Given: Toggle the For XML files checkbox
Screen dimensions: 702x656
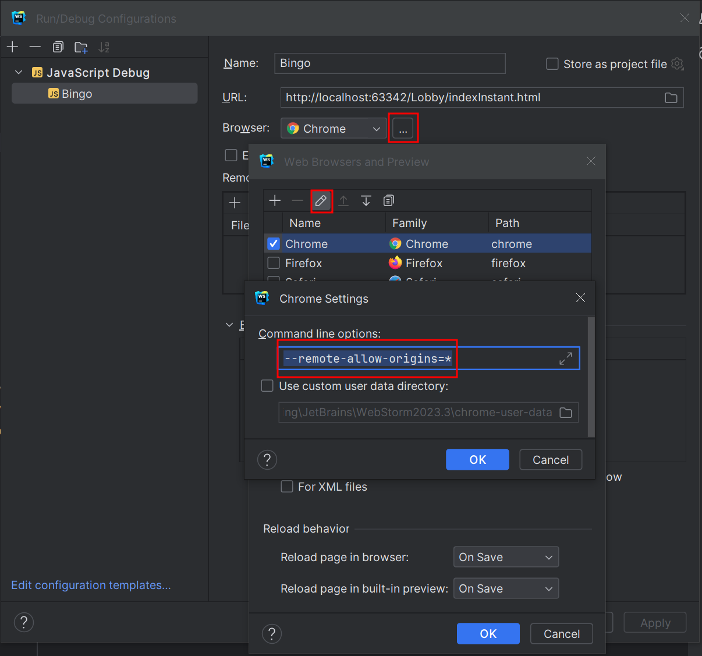Looking at the screenshot, I should [x=287, y=487].
